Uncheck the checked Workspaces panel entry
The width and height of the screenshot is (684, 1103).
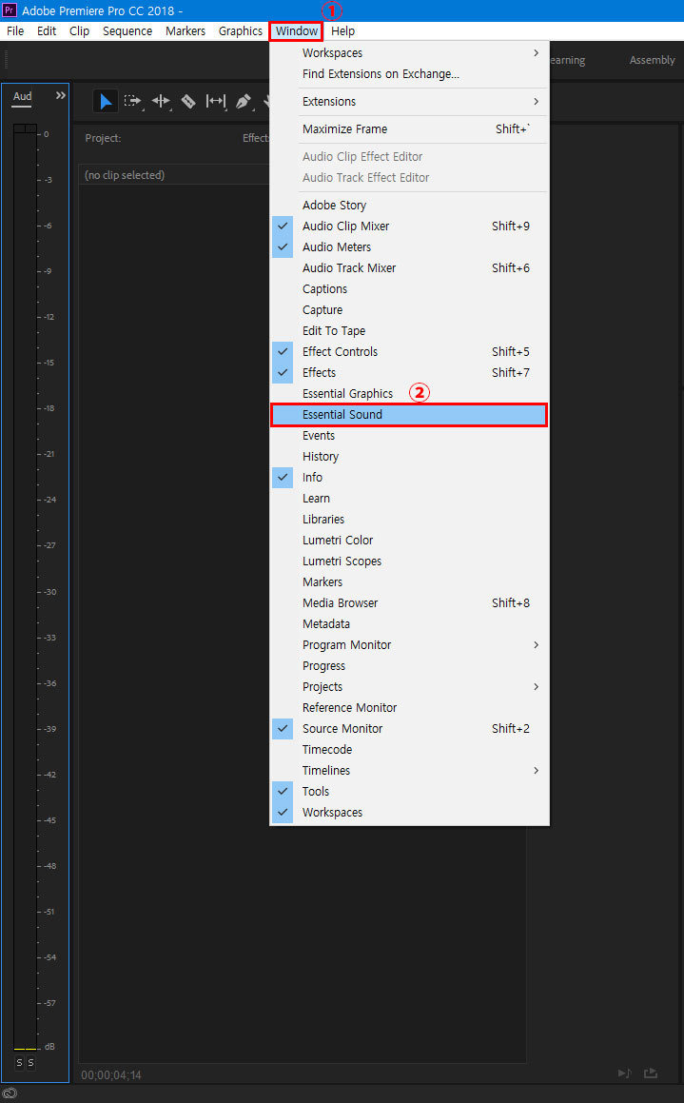[409, 813]
